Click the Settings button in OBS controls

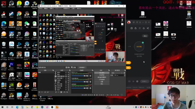click(102, 82)
